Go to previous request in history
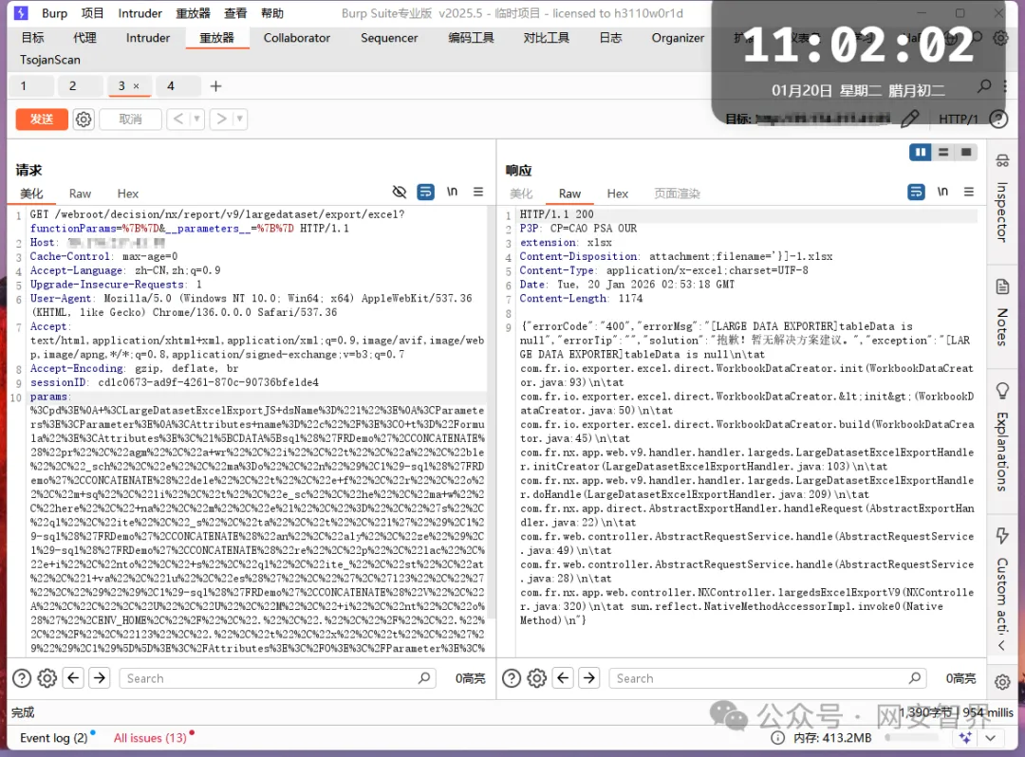This screenshot has height=757, width=1025. [x=177, y=119]
